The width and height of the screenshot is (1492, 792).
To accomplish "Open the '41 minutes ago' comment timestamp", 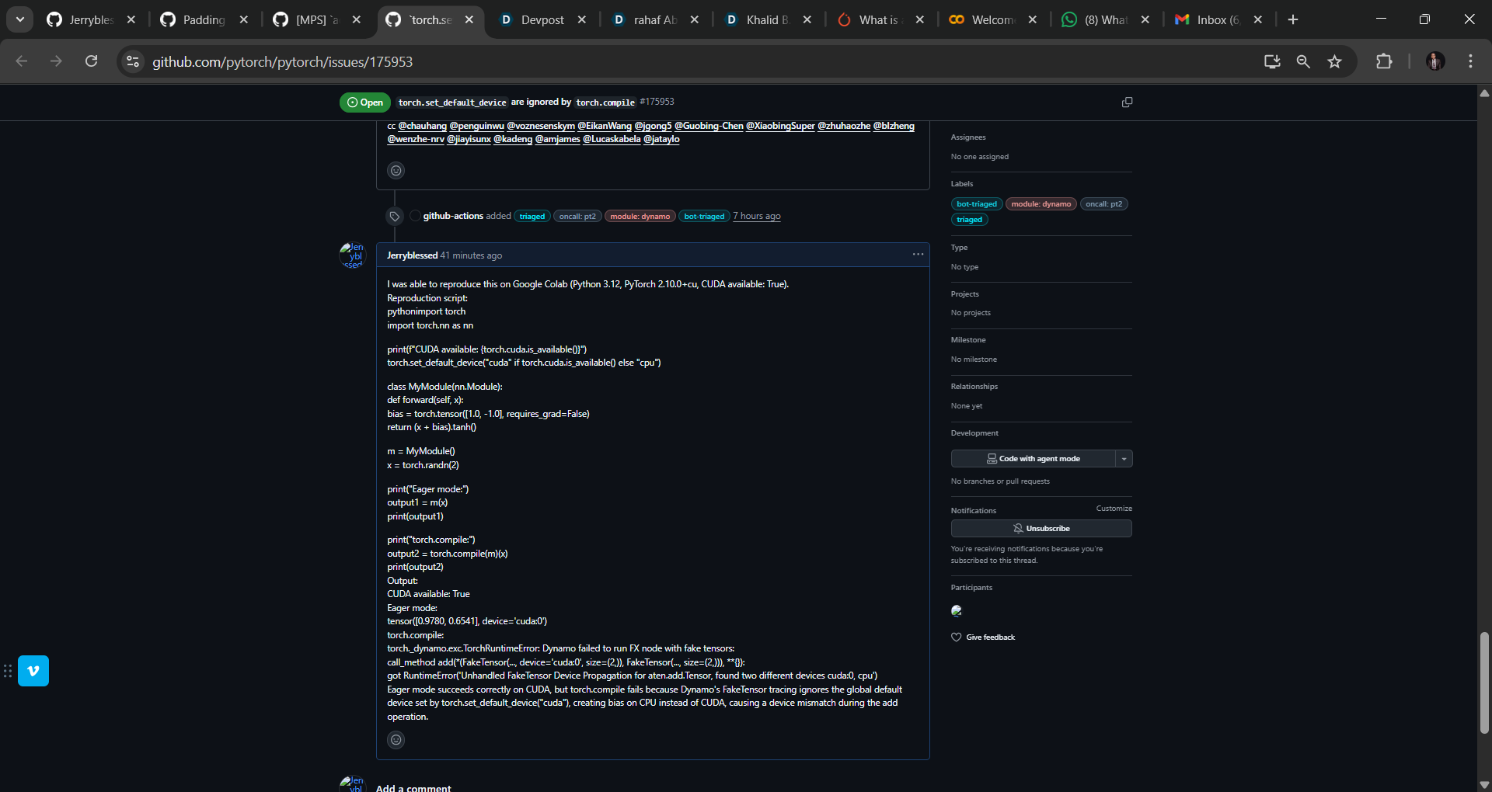I will pos(472,255).
